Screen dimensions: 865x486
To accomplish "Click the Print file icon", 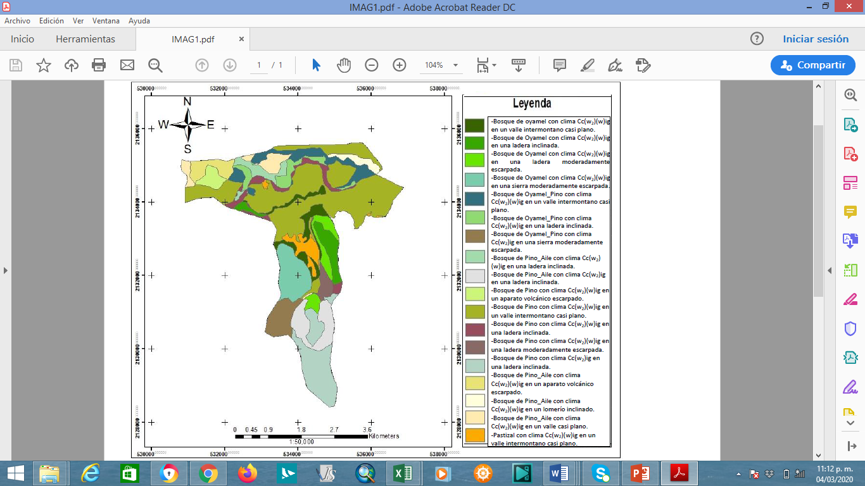I will pyautogui.click(x=99, y=65).
